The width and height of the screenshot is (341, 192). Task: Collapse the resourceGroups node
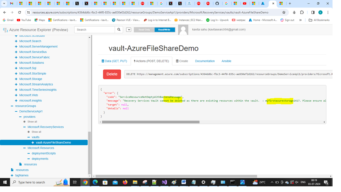(12, 106)
